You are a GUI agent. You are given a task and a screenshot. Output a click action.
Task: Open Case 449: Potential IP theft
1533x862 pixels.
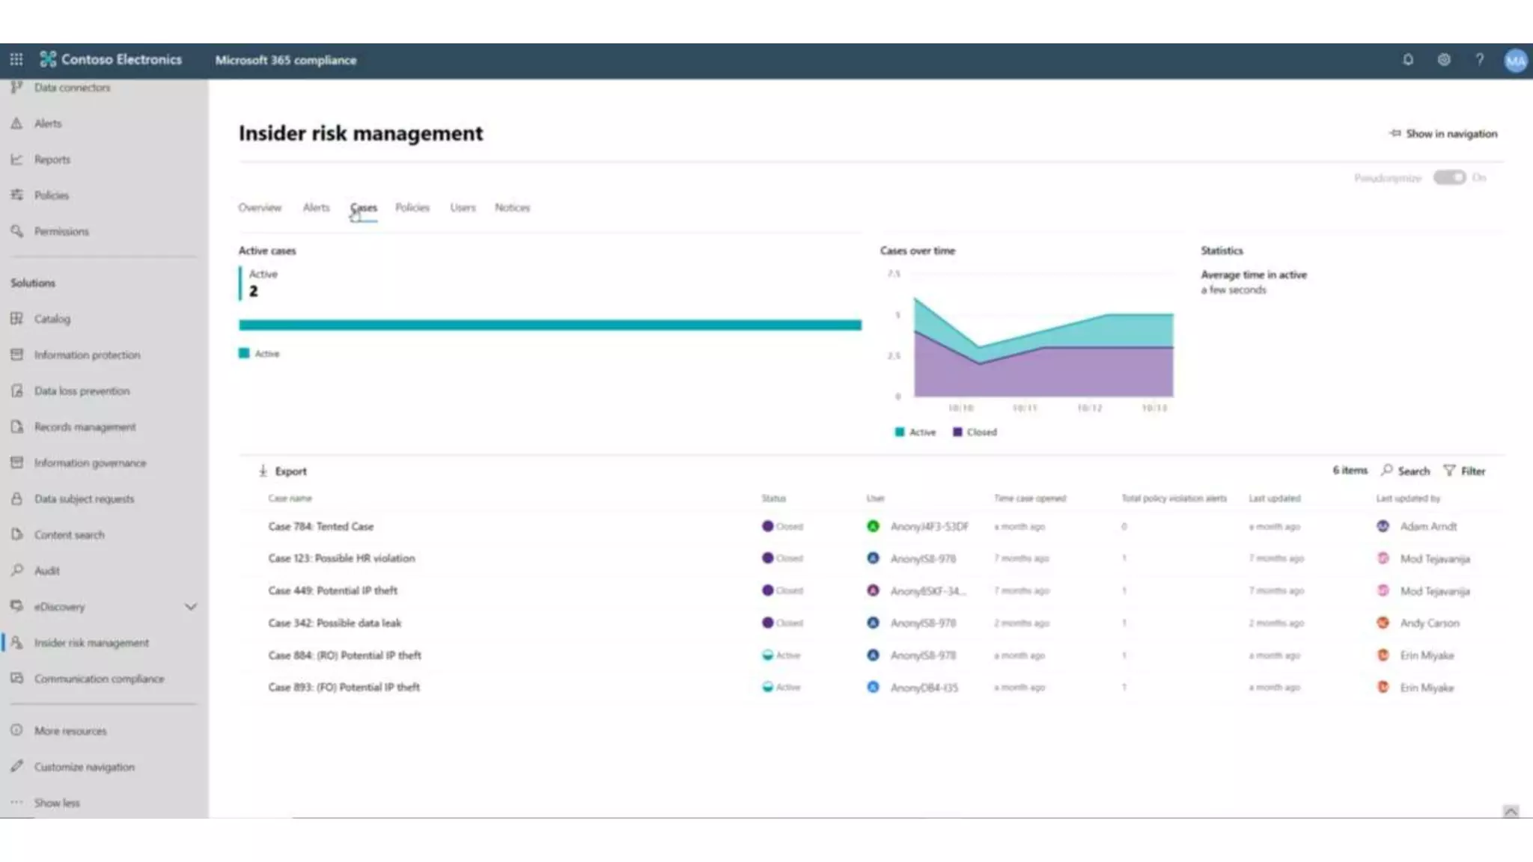pyautogui.click(x=332, y=590)
